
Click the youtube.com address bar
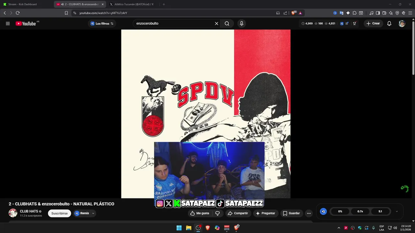point(175,13)
